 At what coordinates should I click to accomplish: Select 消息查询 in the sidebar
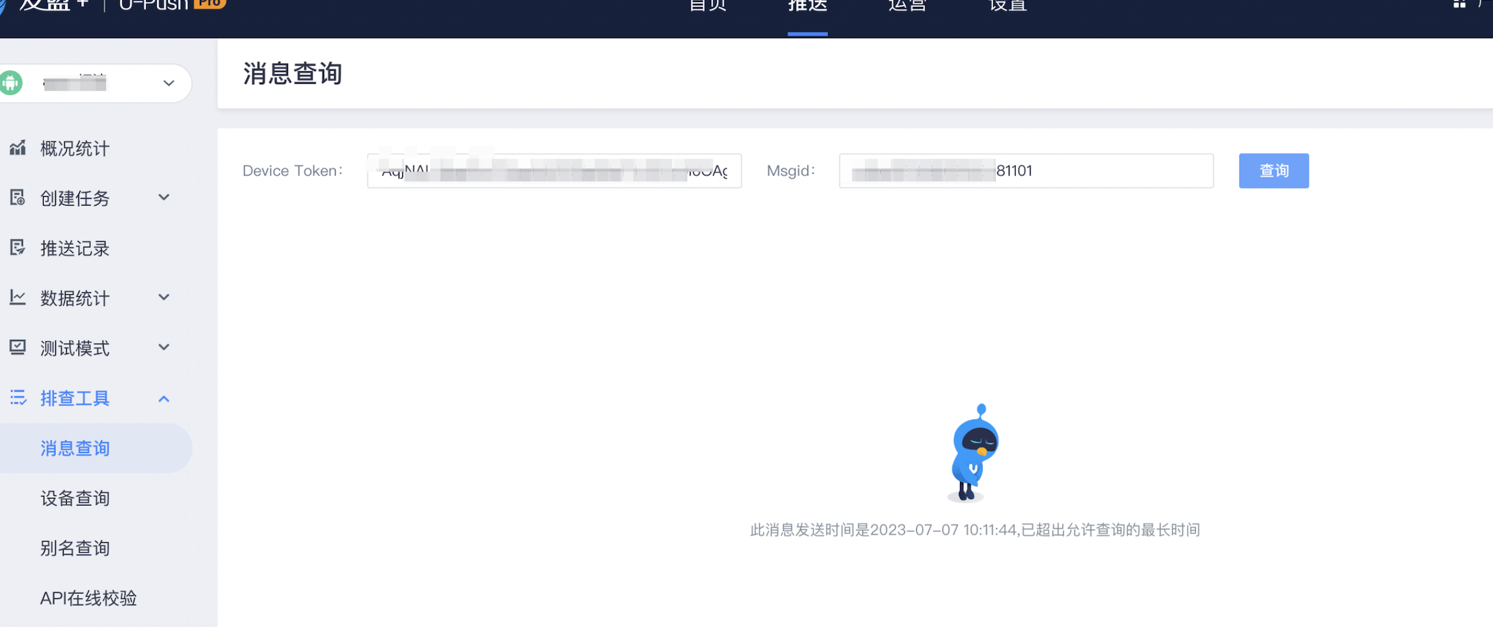click(75, 448)
